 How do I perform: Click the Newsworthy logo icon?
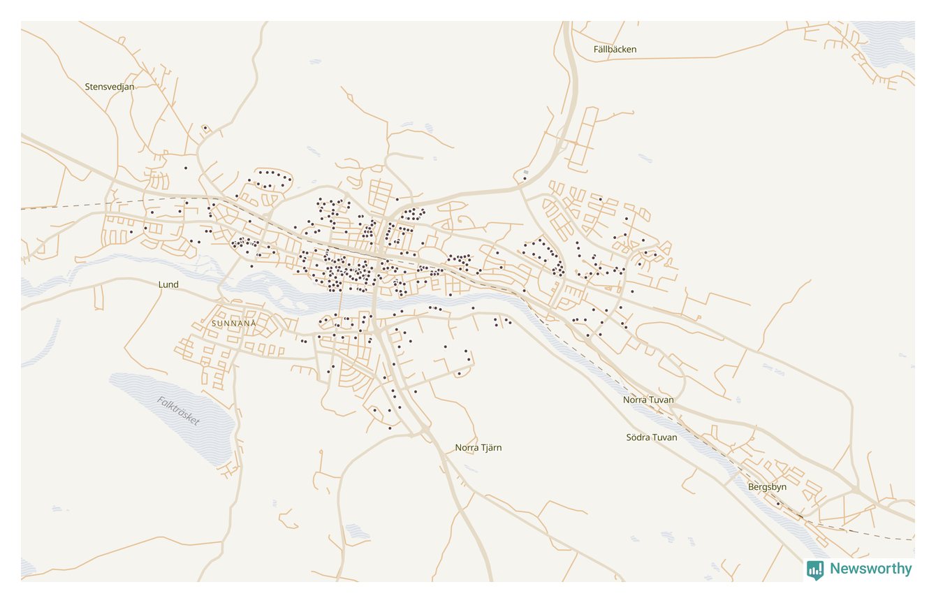tap(814, 569)
